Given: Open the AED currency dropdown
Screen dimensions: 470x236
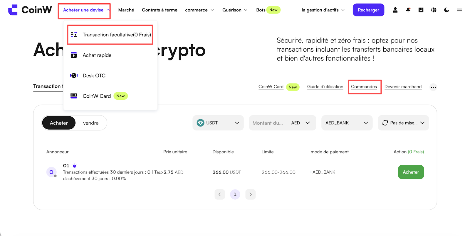Looking at the screenshot, I should click(x=301, y=123).
